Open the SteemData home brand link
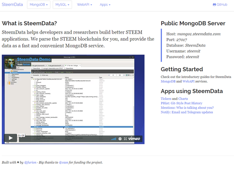Image resolution: width=234 pixels, height=171 pixels. click(x=12, y=4)
